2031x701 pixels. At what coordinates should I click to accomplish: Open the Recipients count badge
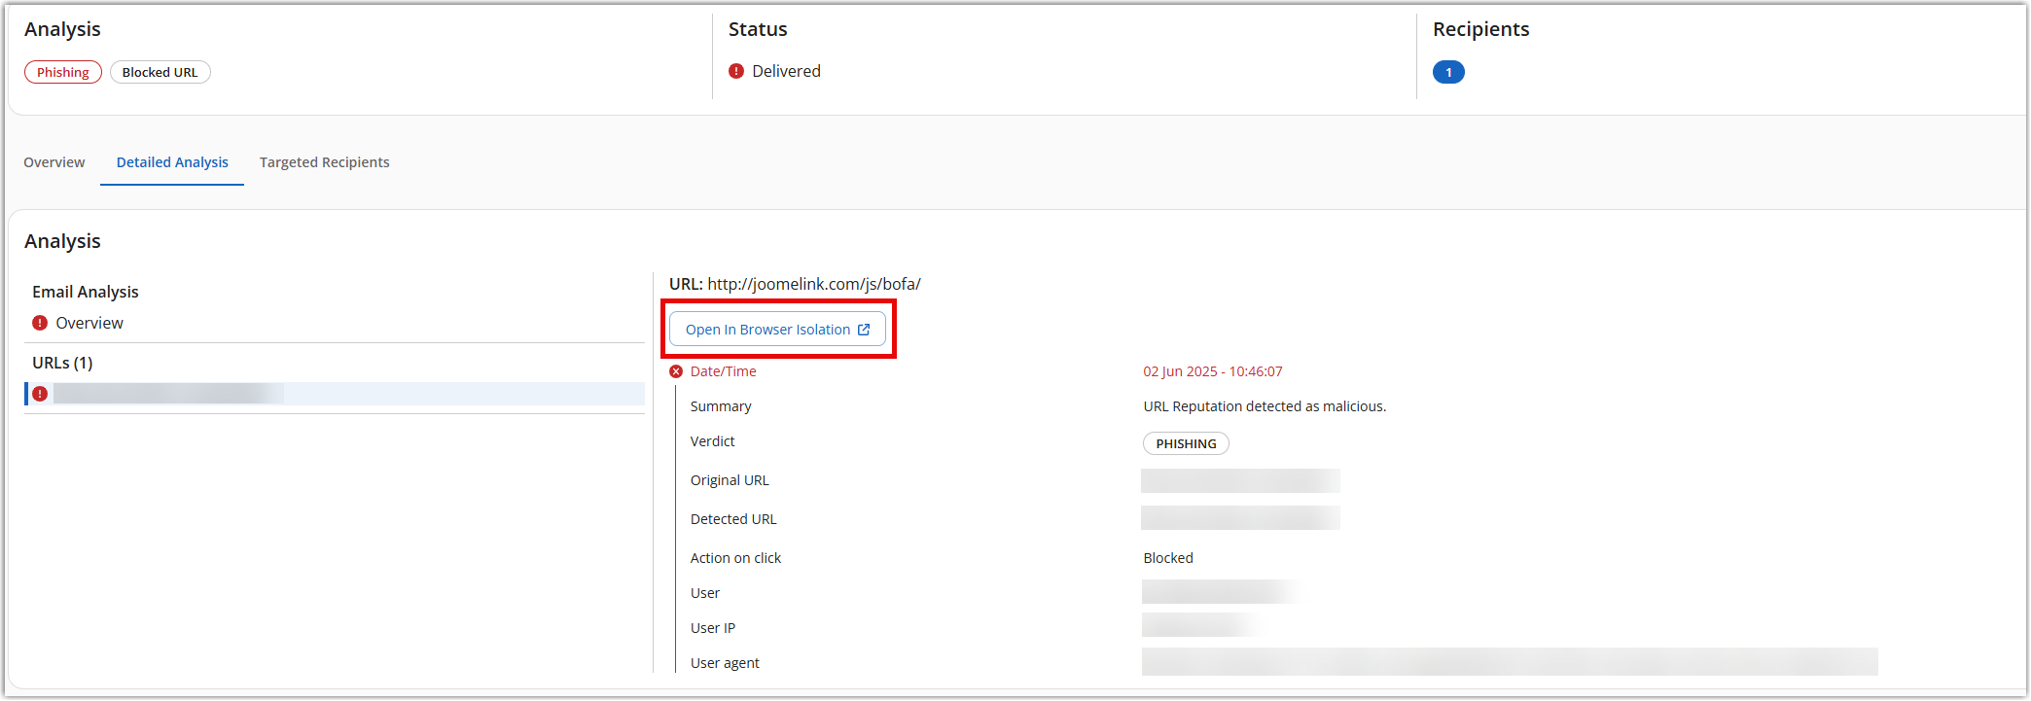coord(1447,72)
